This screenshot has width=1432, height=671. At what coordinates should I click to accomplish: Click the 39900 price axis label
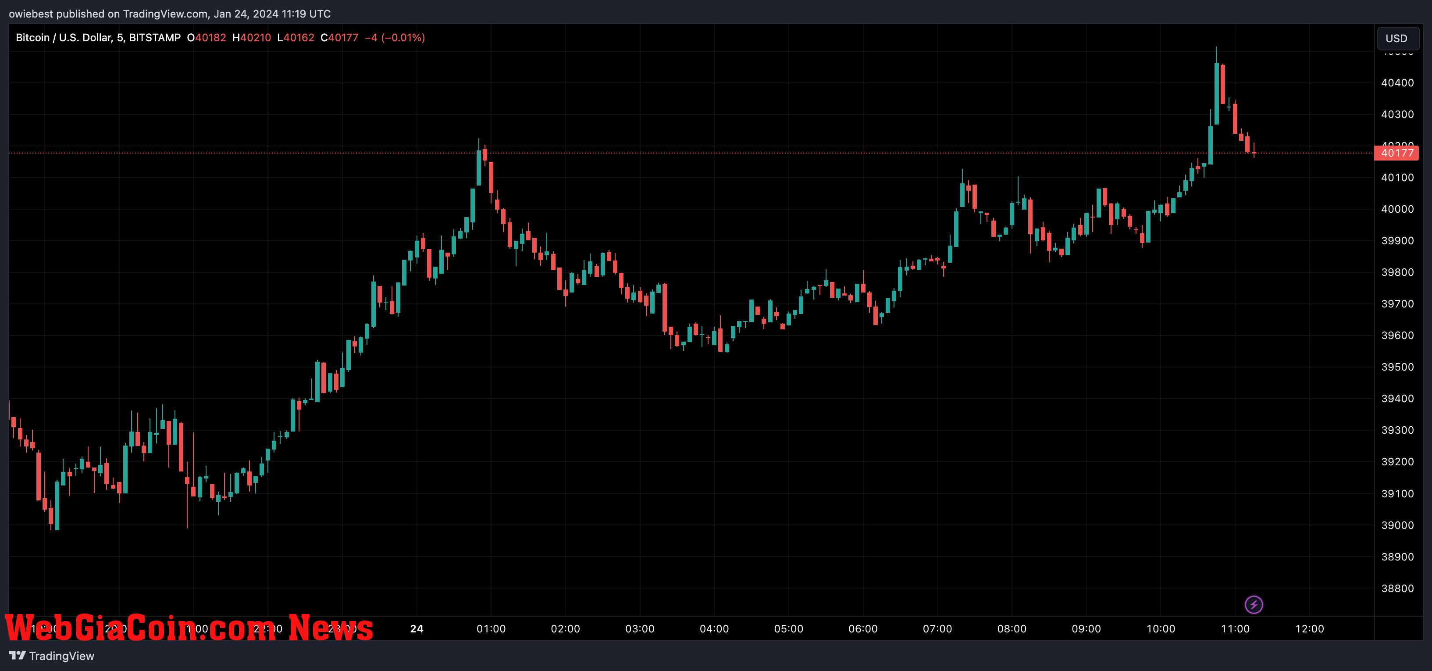pos(1397,241)
